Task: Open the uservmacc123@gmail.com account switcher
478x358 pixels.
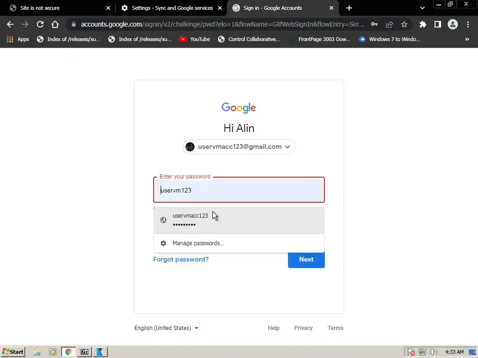Action: tap(239, 147)
